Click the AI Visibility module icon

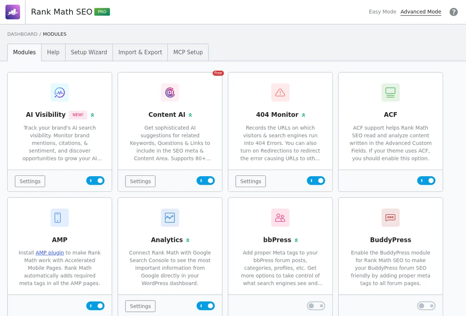(60, 92)
